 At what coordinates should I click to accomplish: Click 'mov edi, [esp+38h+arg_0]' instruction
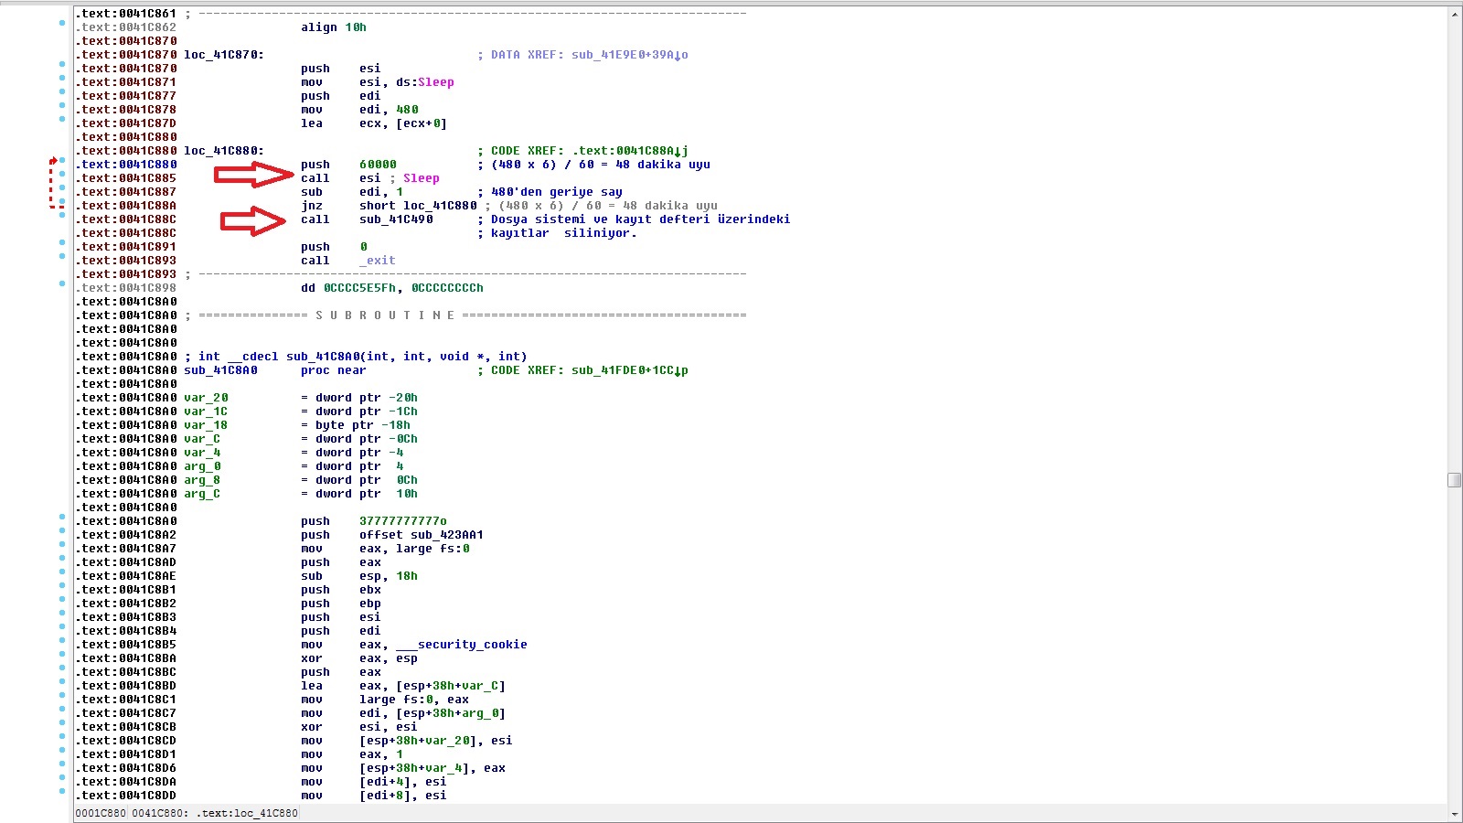403,713
